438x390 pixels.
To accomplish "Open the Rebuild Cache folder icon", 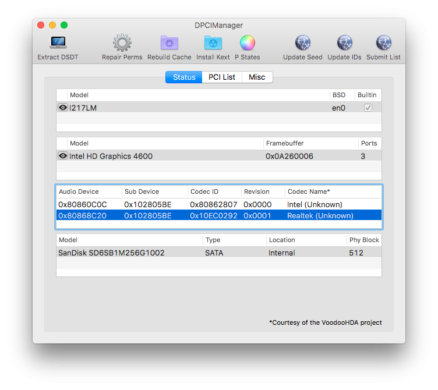I will [x=169, y=43].
